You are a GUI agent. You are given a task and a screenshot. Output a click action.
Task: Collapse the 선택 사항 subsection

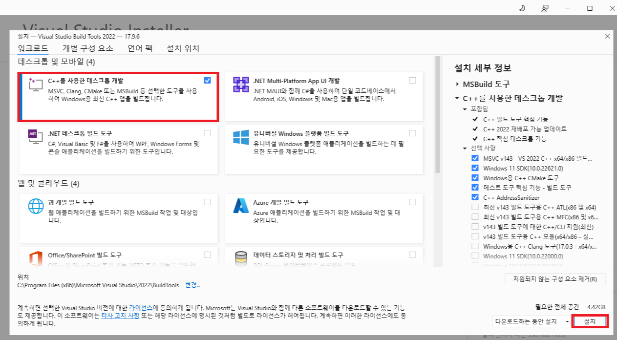(465, 148)
